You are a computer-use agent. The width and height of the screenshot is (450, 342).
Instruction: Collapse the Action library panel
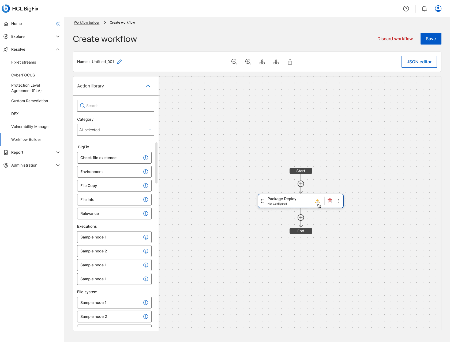click(148, 86)
